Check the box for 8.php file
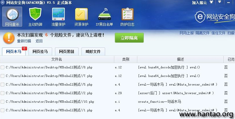The height and width of the screenshot is (119, 235). (x=3, y=68)
